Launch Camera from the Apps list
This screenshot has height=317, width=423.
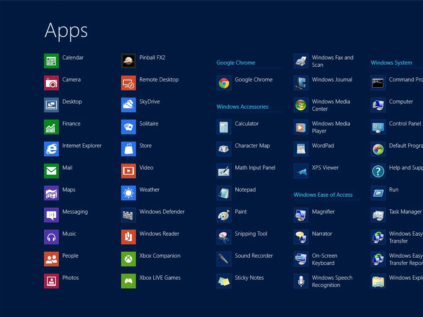(x=51, y=83)
